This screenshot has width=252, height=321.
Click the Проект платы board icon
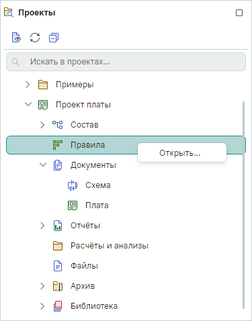43,105
